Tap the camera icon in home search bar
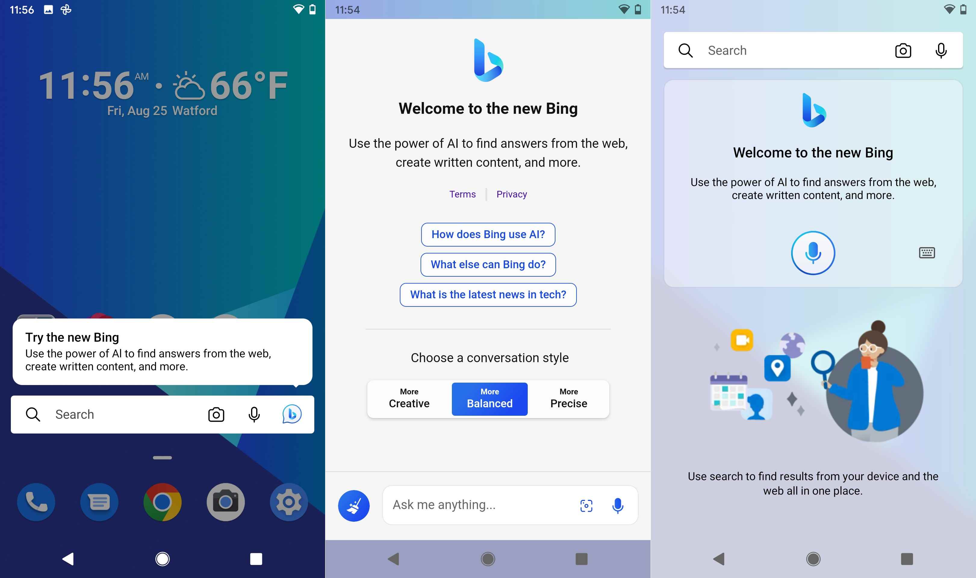The image size is (976, 578). pyautogui.click(x=216, y=414)
